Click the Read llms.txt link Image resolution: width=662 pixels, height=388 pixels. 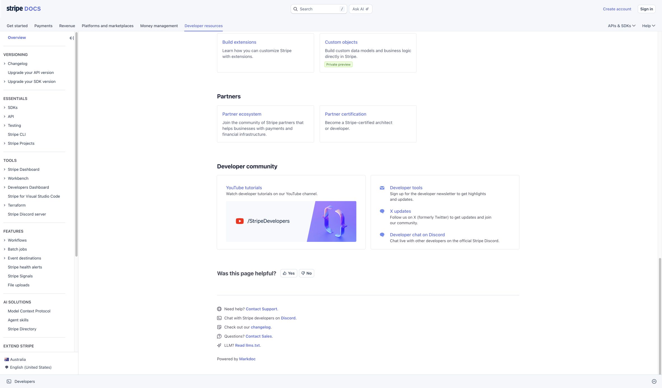[247, 345]
